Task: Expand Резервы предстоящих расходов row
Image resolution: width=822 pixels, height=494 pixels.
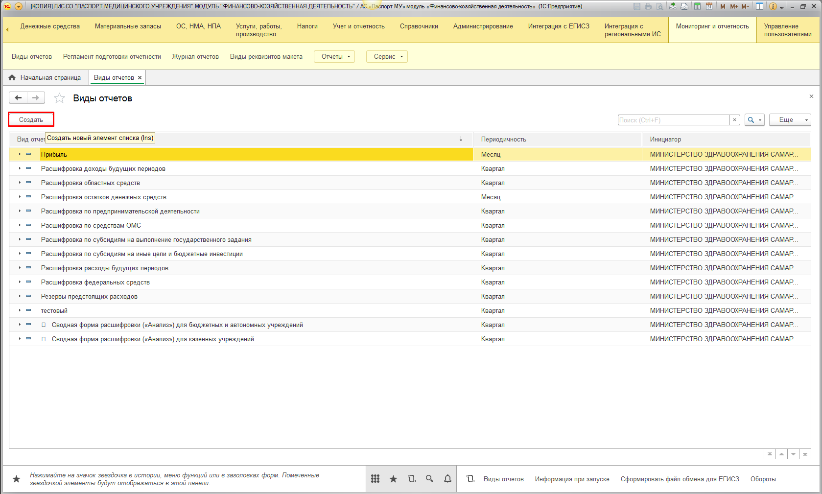Action: (20, 296)
